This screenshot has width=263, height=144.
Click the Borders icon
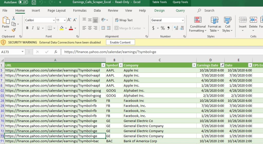50,28
